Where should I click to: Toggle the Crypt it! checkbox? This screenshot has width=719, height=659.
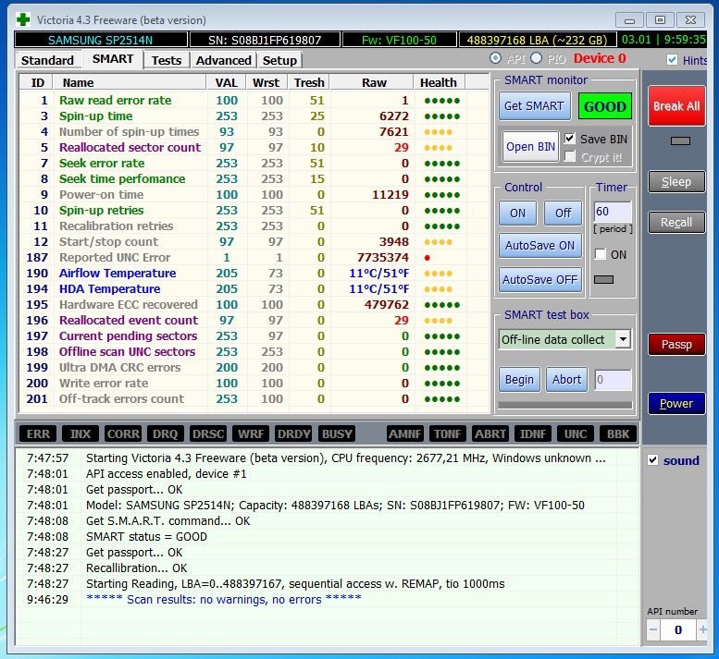tap(570, 156)
